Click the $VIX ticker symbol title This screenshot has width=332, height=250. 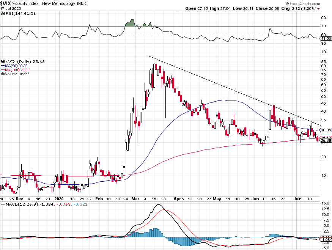[6, 3]
